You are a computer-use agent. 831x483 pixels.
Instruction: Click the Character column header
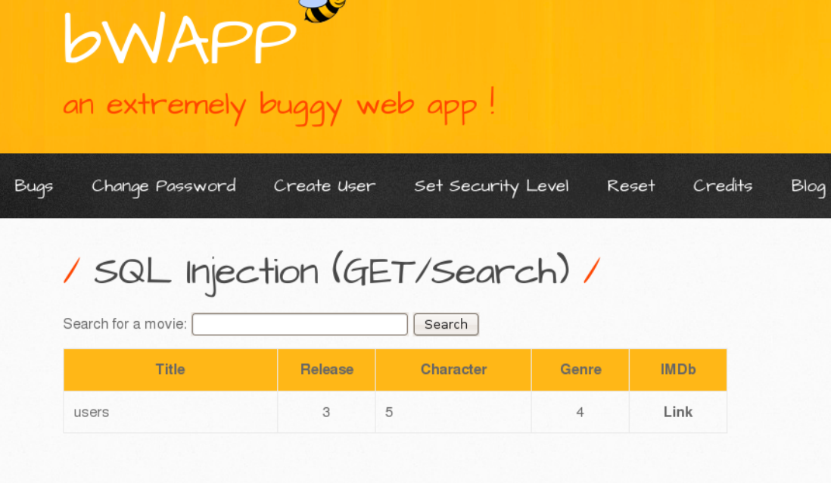click(453, 369)
